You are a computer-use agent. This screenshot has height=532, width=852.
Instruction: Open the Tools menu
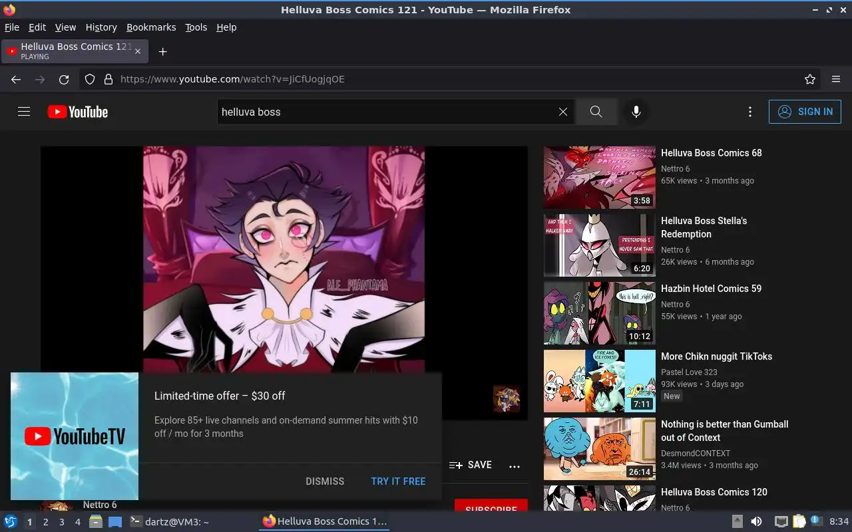[196, 27]
